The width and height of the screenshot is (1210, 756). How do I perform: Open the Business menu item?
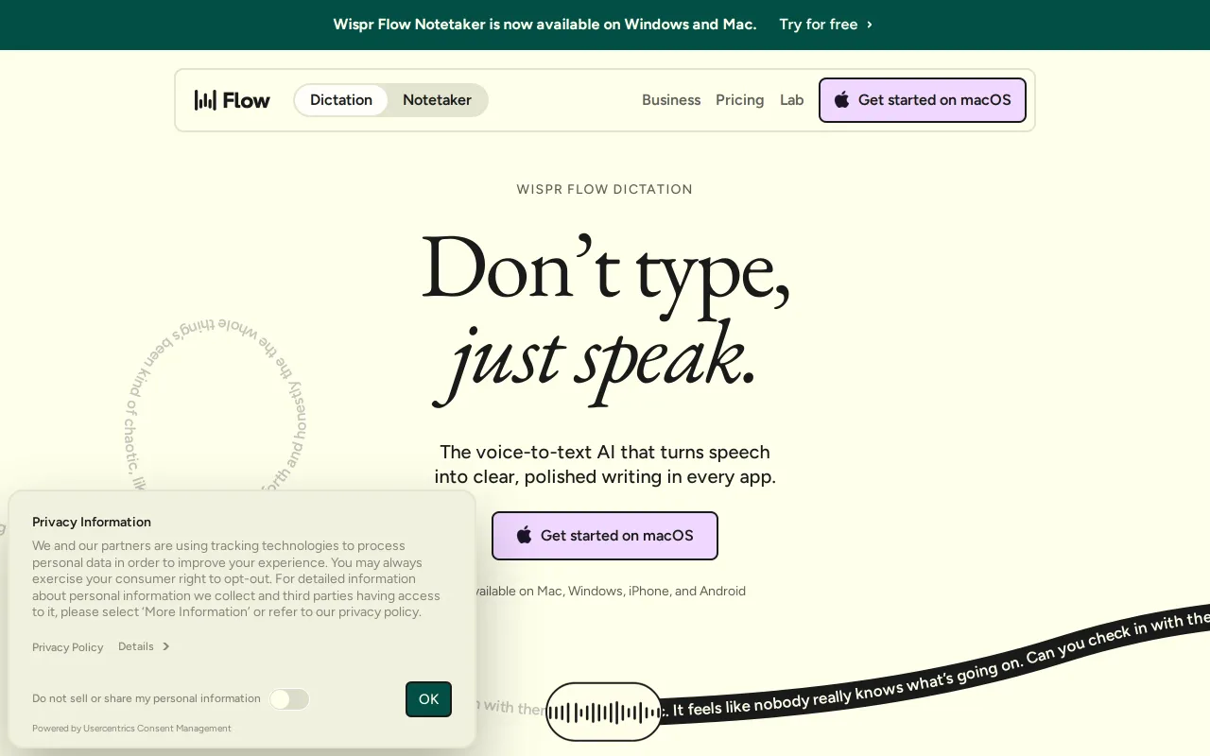point(671,100)
